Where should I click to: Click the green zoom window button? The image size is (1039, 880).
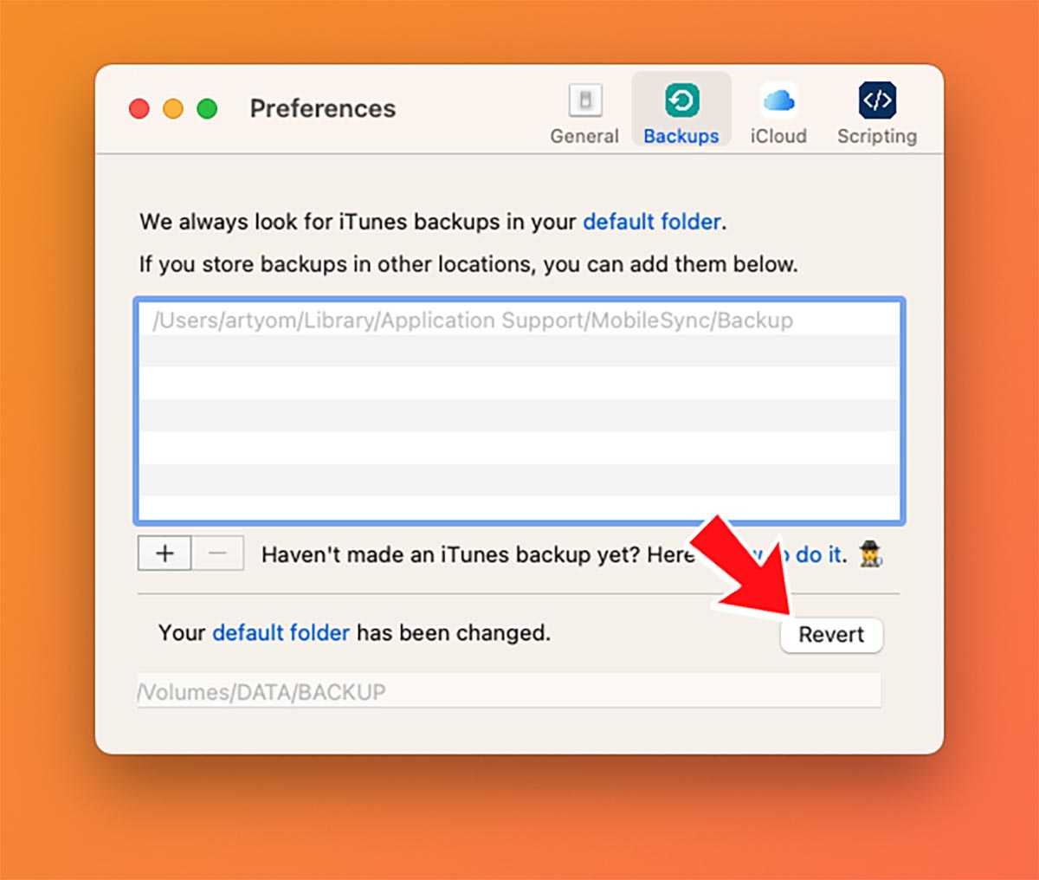(x=207, y=109)
